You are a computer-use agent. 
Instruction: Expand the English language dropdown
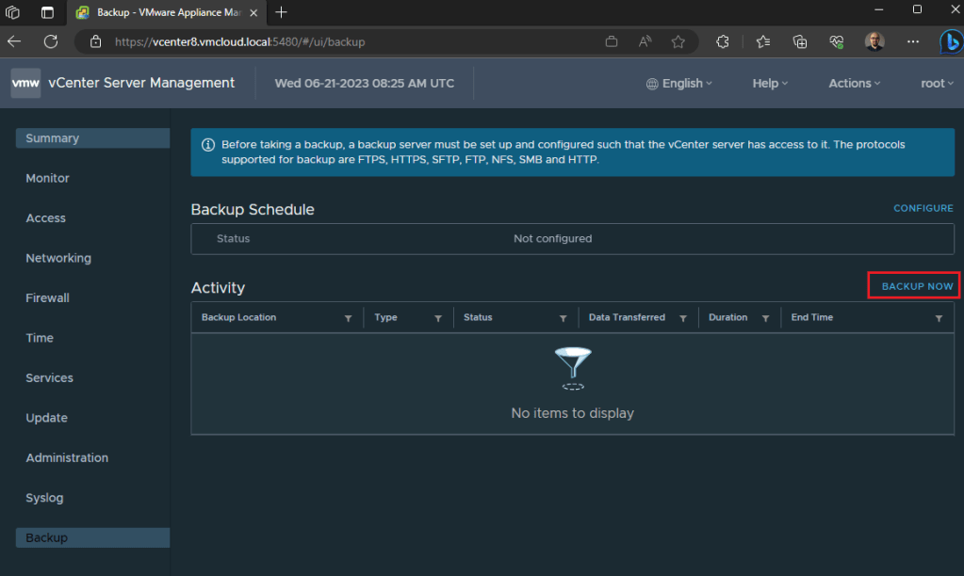click(x=679, y=83)
